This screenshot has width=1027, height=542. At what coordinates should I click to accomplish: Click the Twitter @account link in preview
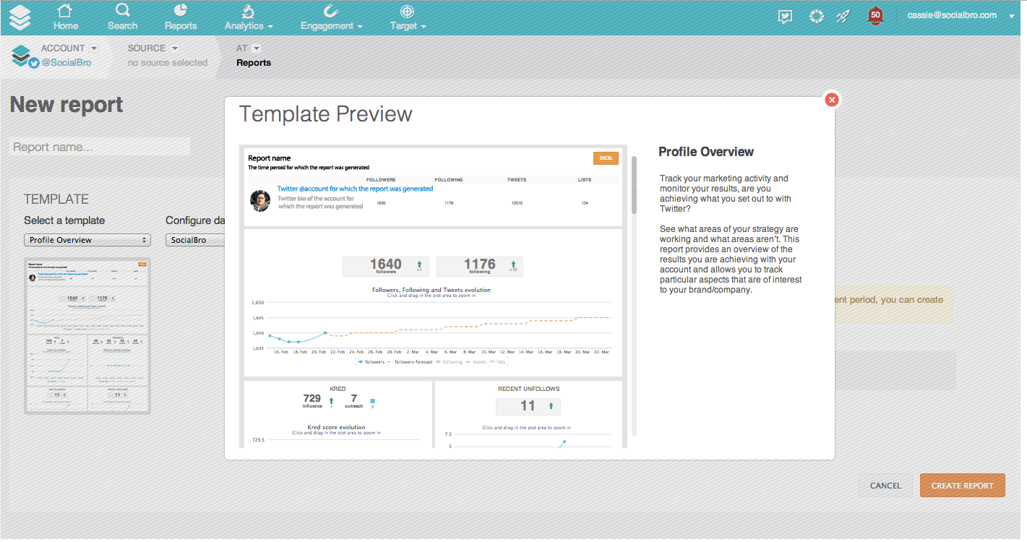[x=355, y=189]
